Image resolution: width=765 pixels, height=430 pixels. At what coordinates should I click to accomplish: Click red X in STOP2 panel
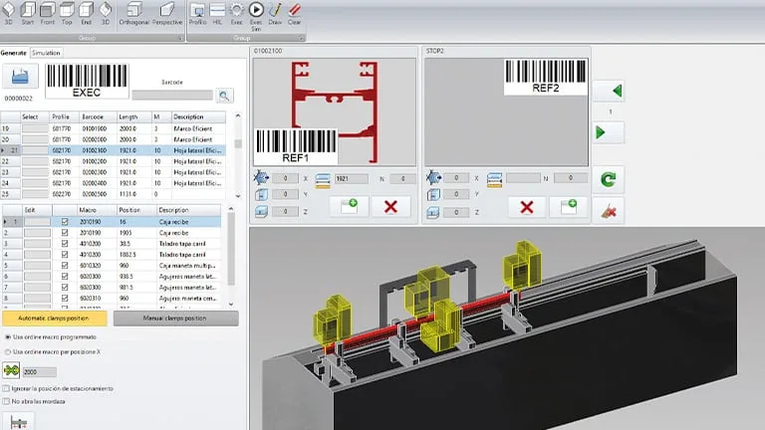(x=526, y=207)
